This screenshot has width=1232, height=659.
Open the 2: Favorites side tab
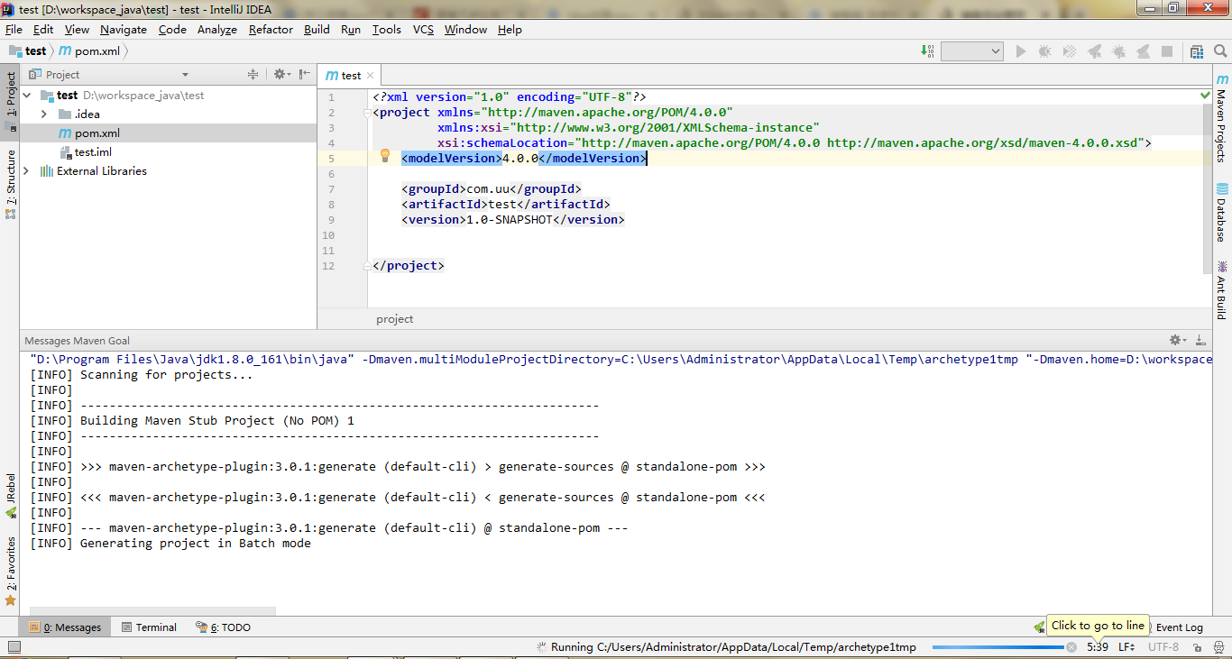tap(11, 571)
